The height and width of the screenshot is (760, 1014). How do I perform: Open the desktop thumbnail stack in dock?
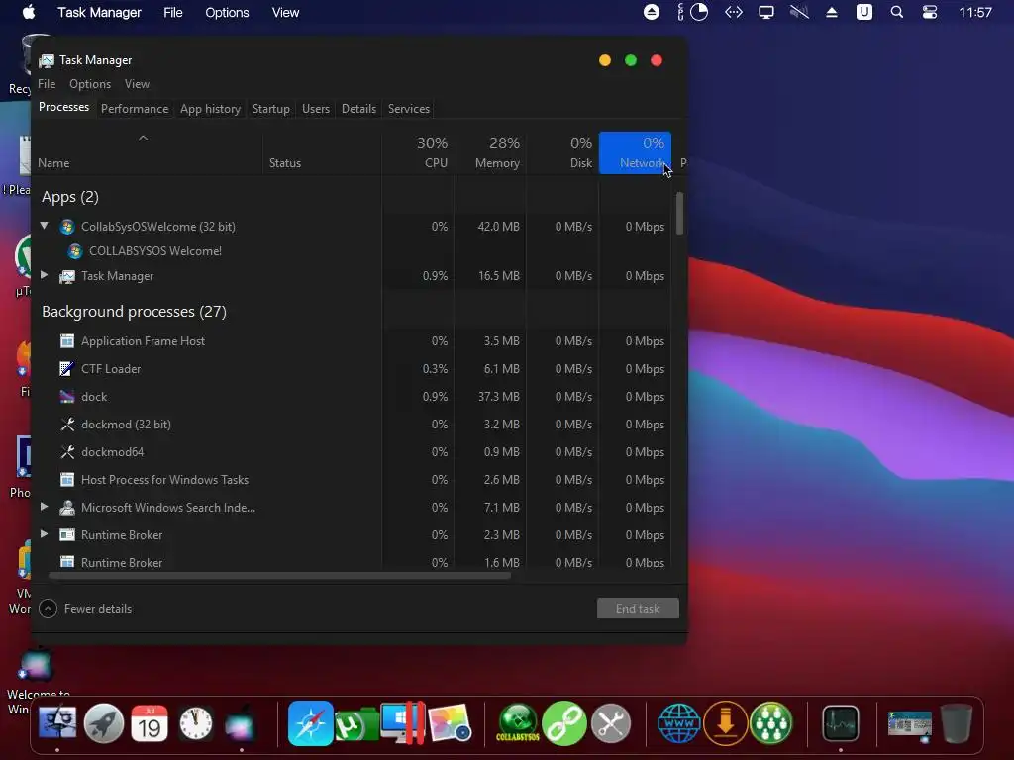(x=909, y=723)
